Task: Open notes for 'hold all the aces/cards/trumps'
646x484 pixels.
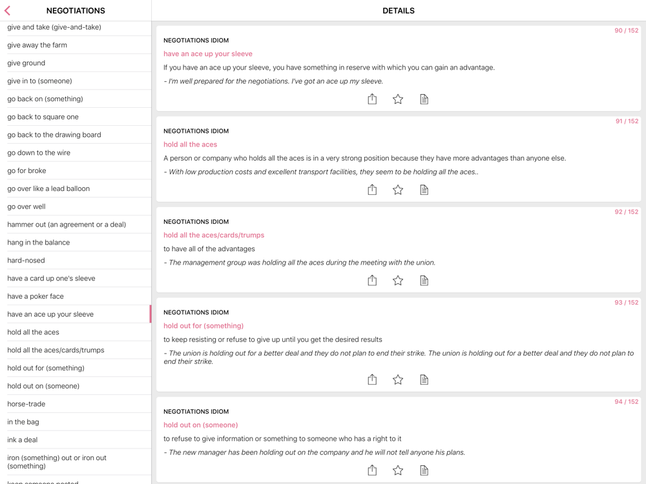Action: (x=424, y=280)
